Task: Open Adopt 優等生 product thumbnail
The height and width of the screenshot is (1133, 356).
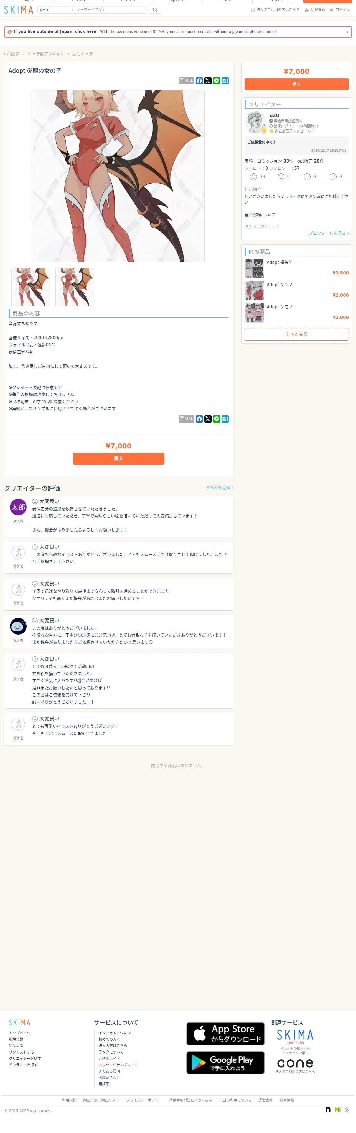Action: tap(254, 268)
